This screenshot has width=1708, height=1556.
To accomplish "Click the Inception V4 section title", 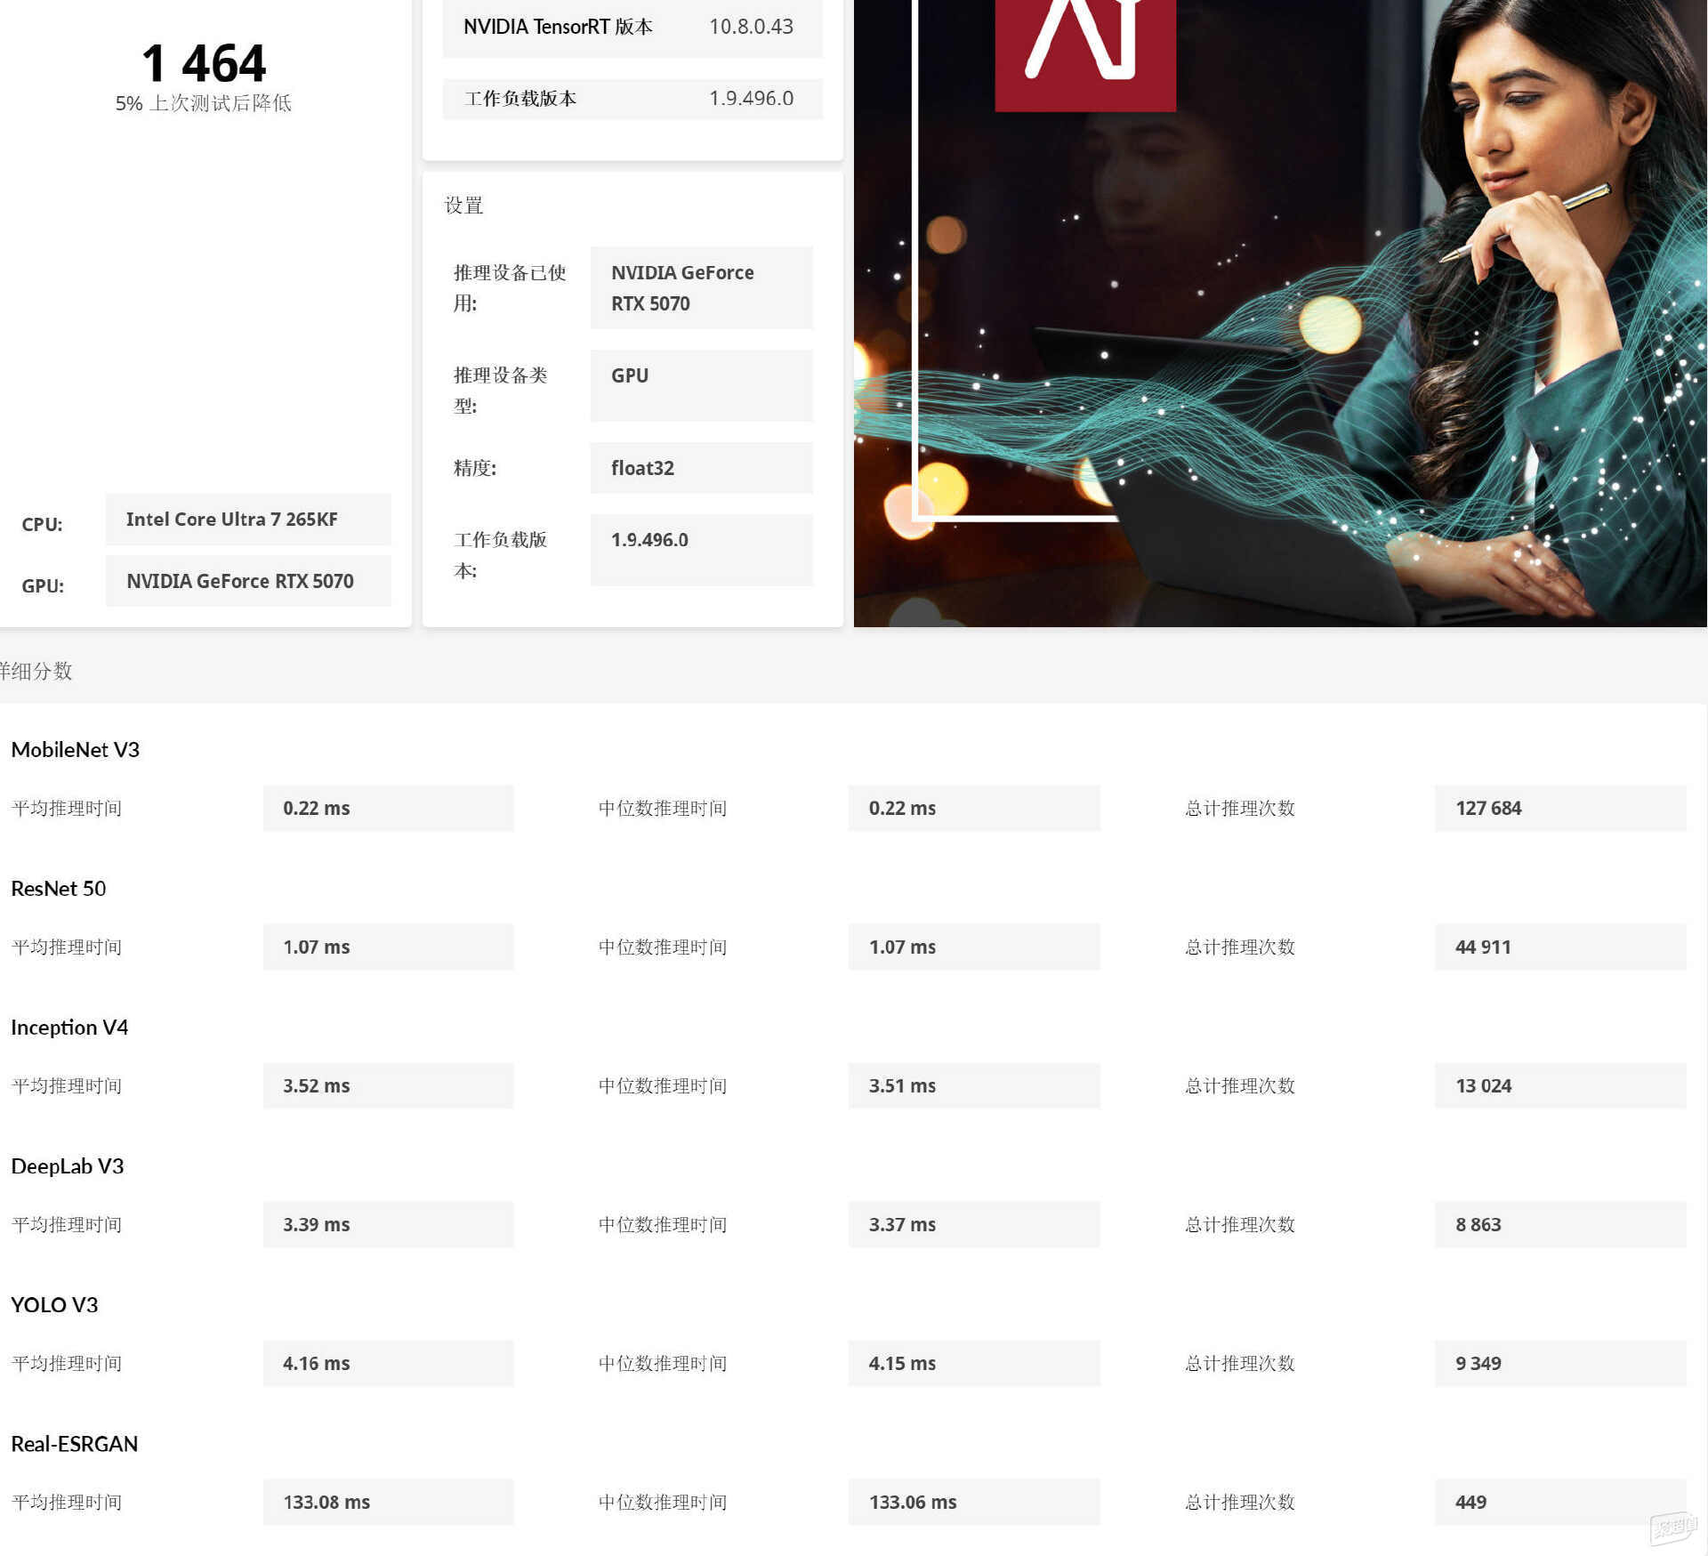I will 69,1028.
